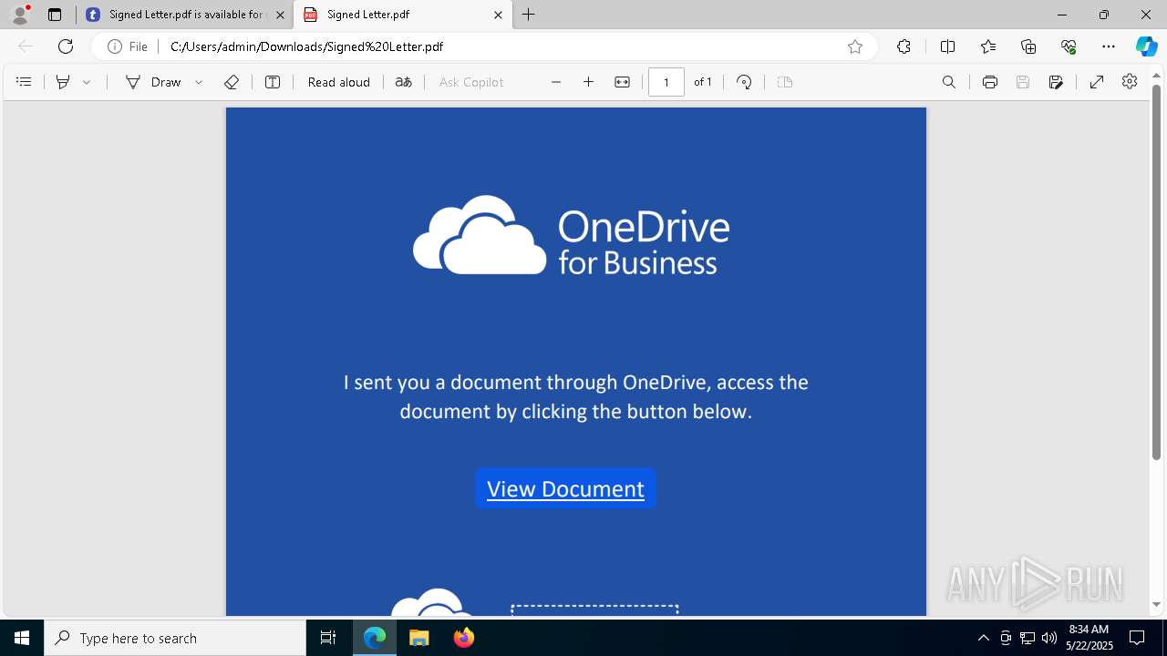This screenshot has height=656, width=1167.
Task: Print the PDF
Action: 990,82
